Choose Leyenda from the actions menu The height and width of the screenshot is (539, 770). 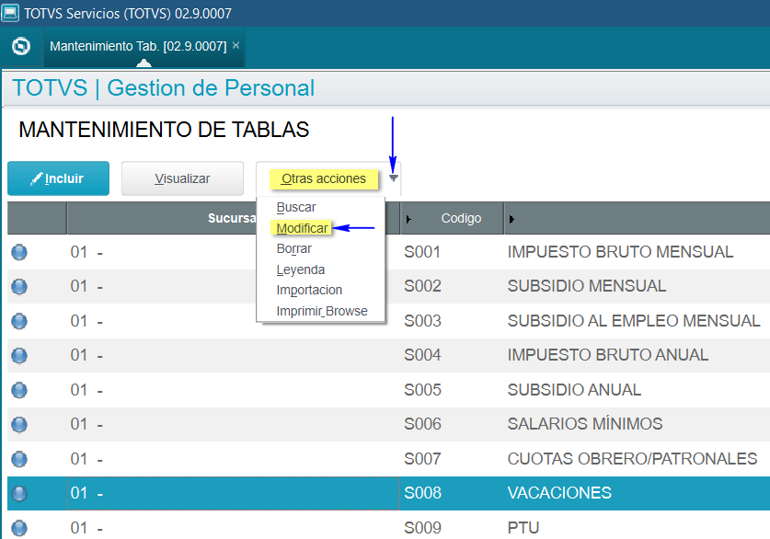pyautogui.click(x=301, y=269)
